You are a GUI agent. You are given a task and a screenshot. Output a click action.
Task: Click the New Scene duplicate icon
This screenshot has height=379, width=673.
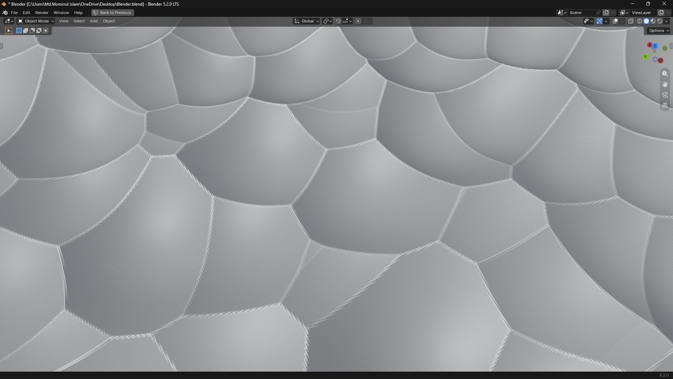coord(606,13)
